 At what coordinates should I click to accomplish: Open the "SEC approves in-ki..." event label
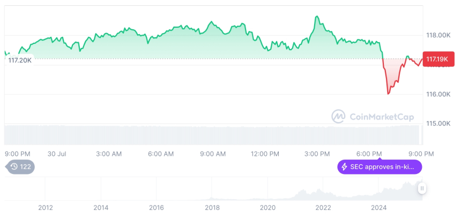(x=384, y=167)
